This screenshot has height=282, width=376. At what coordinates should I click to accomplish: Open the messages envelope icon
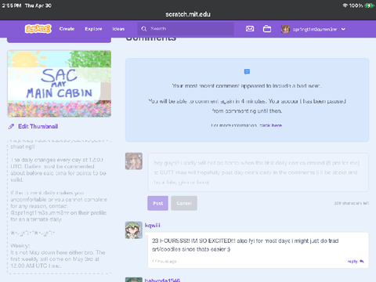coord(250,29)
